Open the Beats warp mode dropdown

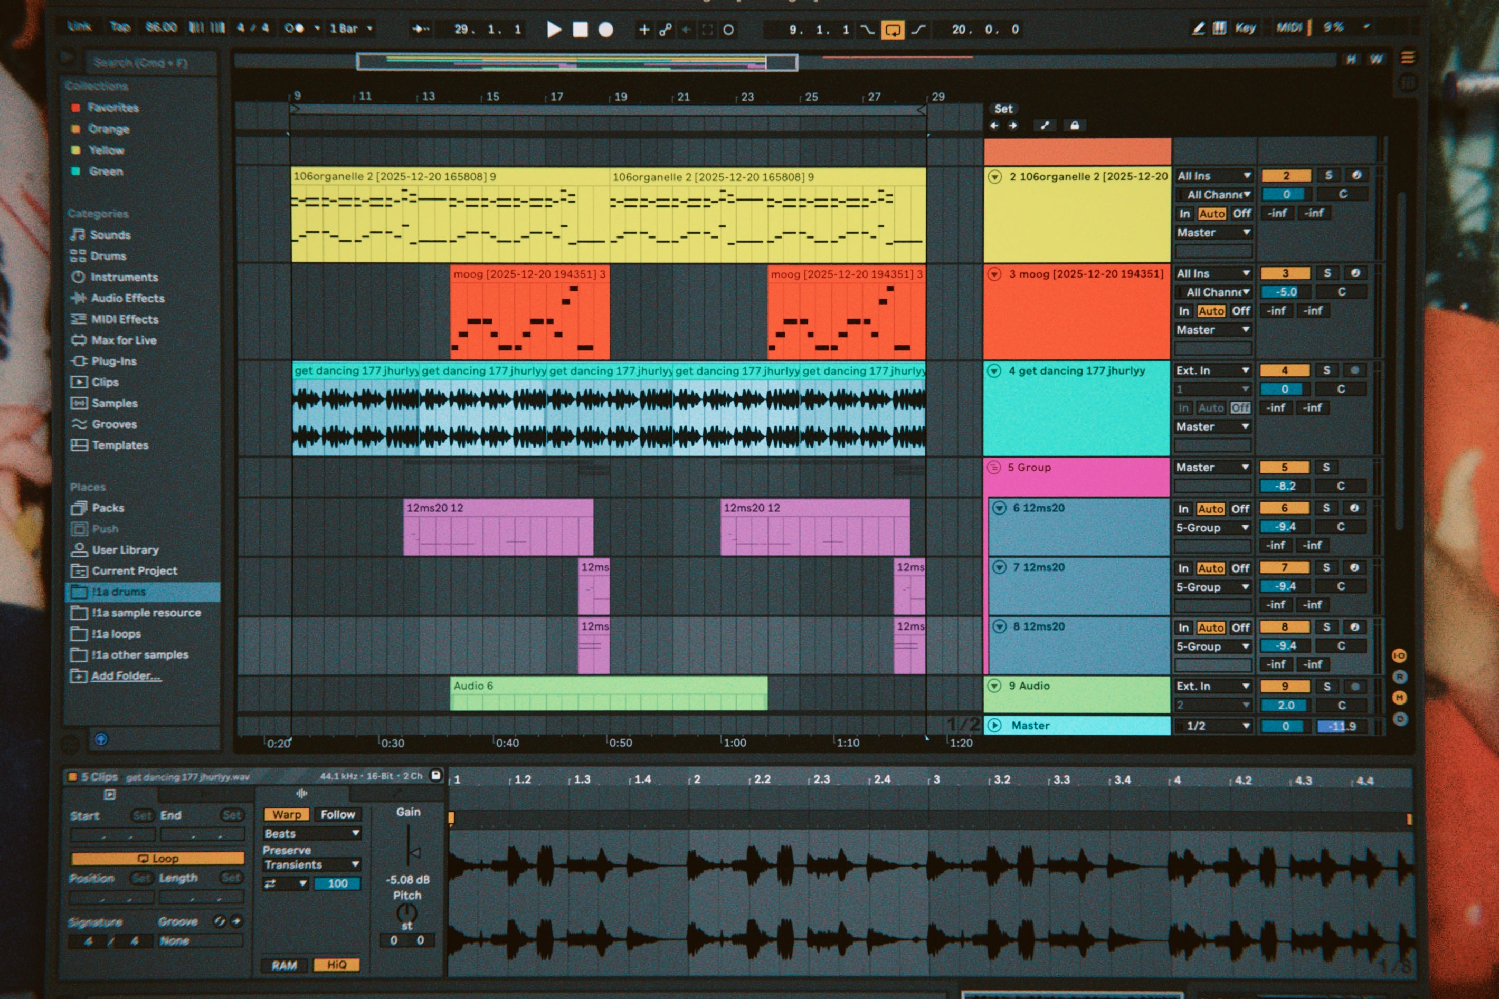pyautogui.click(x=311, y=833)
